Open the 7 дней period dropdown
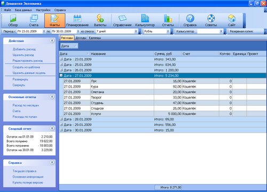 click(136, 31)
